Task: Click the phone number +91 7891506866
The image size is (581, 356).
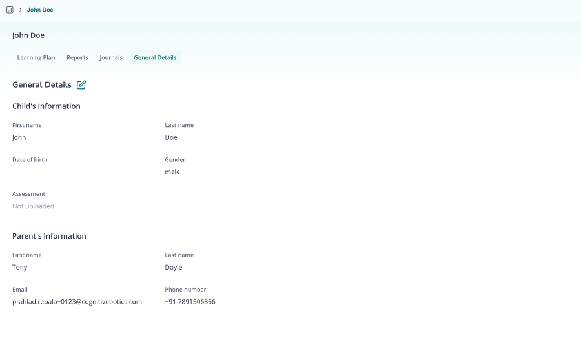Action: [190, 302]
